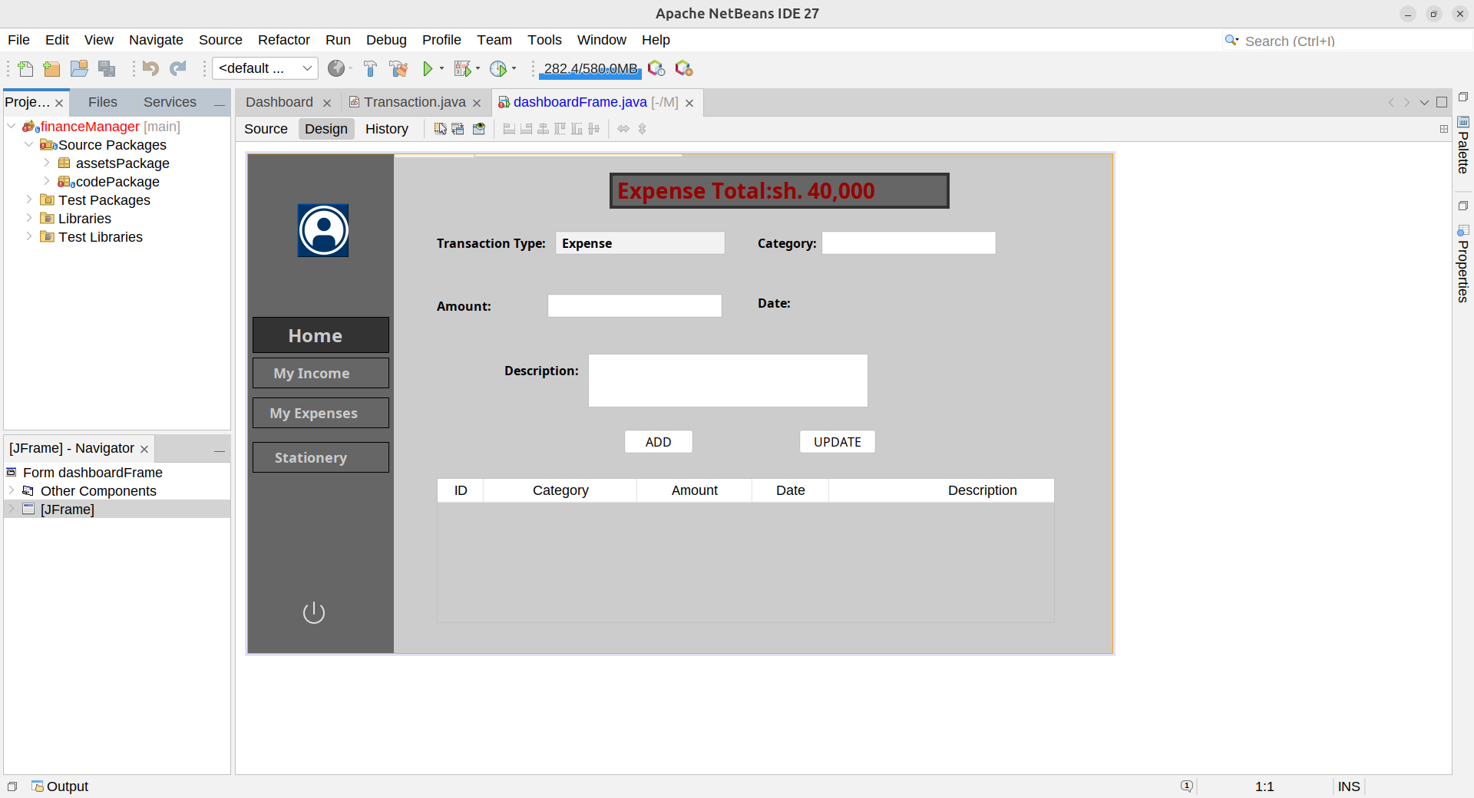
Task: Run the finance Manager project
Action: 428,68
